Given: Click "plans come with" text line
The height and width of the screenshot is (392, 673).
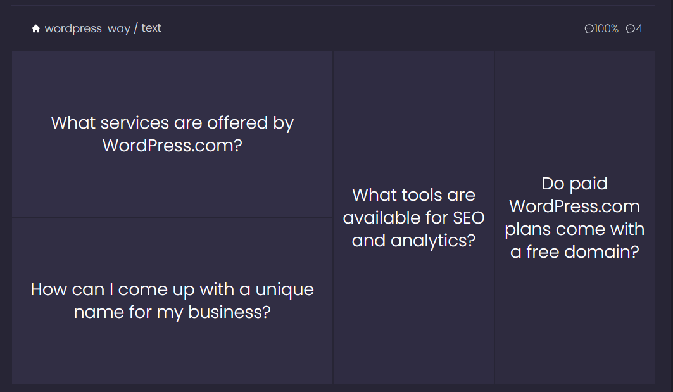Looking at the screenshot, I should [x=575, y=229].
